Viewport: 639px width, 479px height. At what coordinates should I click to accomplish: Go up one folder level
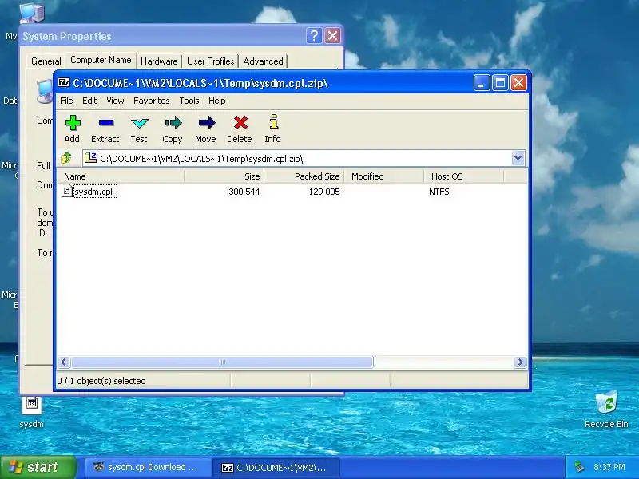click(x=66, y=158)
